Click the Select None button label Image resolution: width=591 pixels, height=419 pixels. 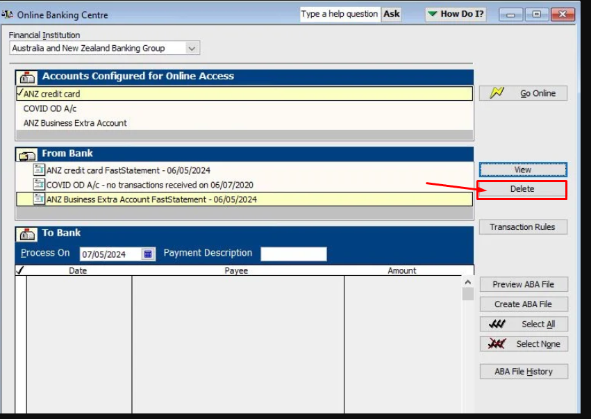538,344
